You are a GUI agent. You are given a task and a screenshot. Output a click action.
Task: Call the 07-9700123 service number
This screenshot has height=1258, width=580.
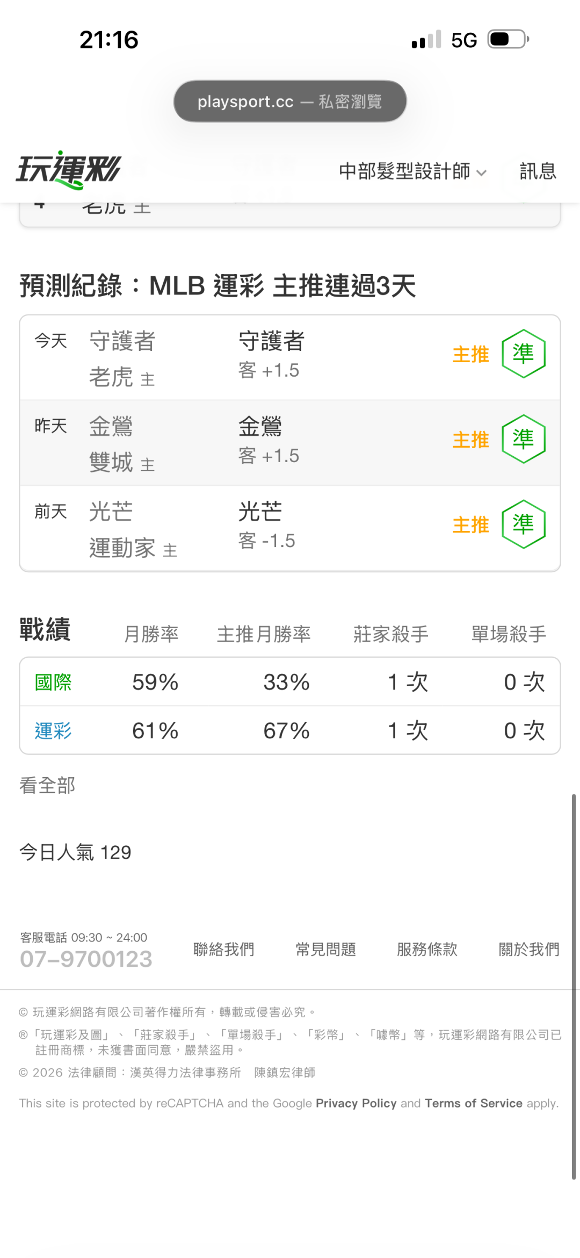tap(86, 959)
